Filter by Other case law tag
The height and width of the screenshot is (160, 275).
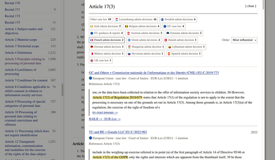101,20
